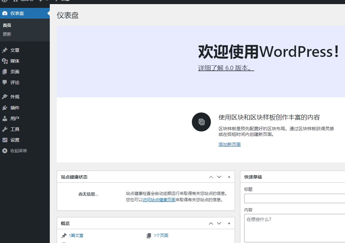The width and height of the screenshot is (345, 243).
Task: Open the 用户 users icon
Action: (5, 118)
